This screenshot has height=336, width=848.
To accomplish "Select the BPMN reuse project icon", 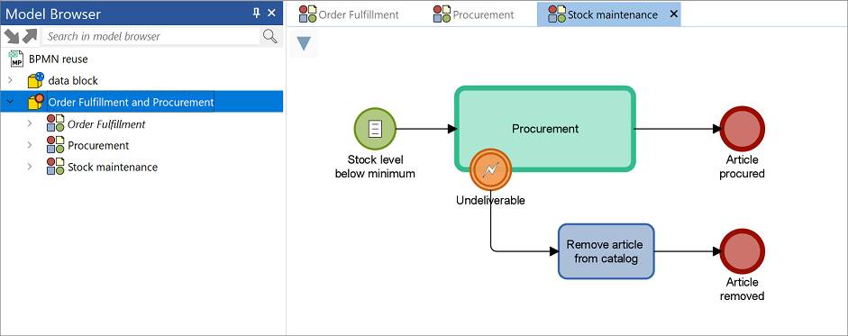I will pyautogui.click(x=17, y=59).
